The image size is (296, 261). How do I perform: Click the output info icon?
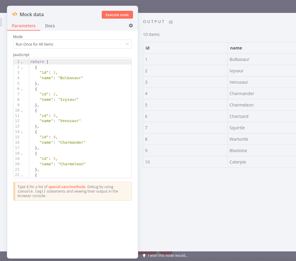[x=171, y=22]
